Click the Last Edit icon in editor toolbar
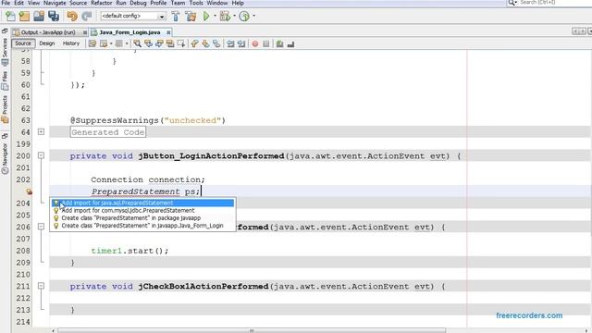The width and height of the screenshot is (592, 333). [x=92, y=43]
